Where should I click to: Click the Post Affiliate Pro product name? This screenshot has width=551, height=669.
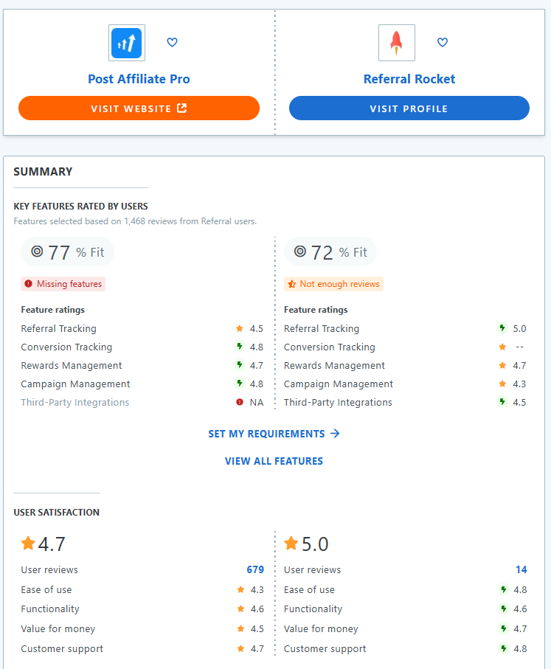click(139, 79)
